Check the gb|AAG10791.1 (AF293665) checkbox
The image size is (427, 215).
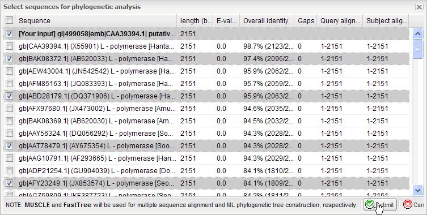(x=9, y=158)
